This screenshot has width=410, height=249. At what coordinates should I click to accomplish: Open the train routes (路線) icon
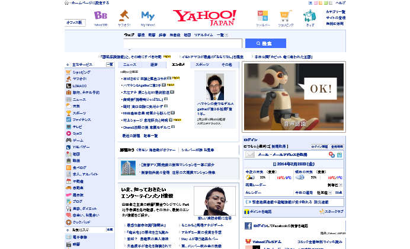69,161
